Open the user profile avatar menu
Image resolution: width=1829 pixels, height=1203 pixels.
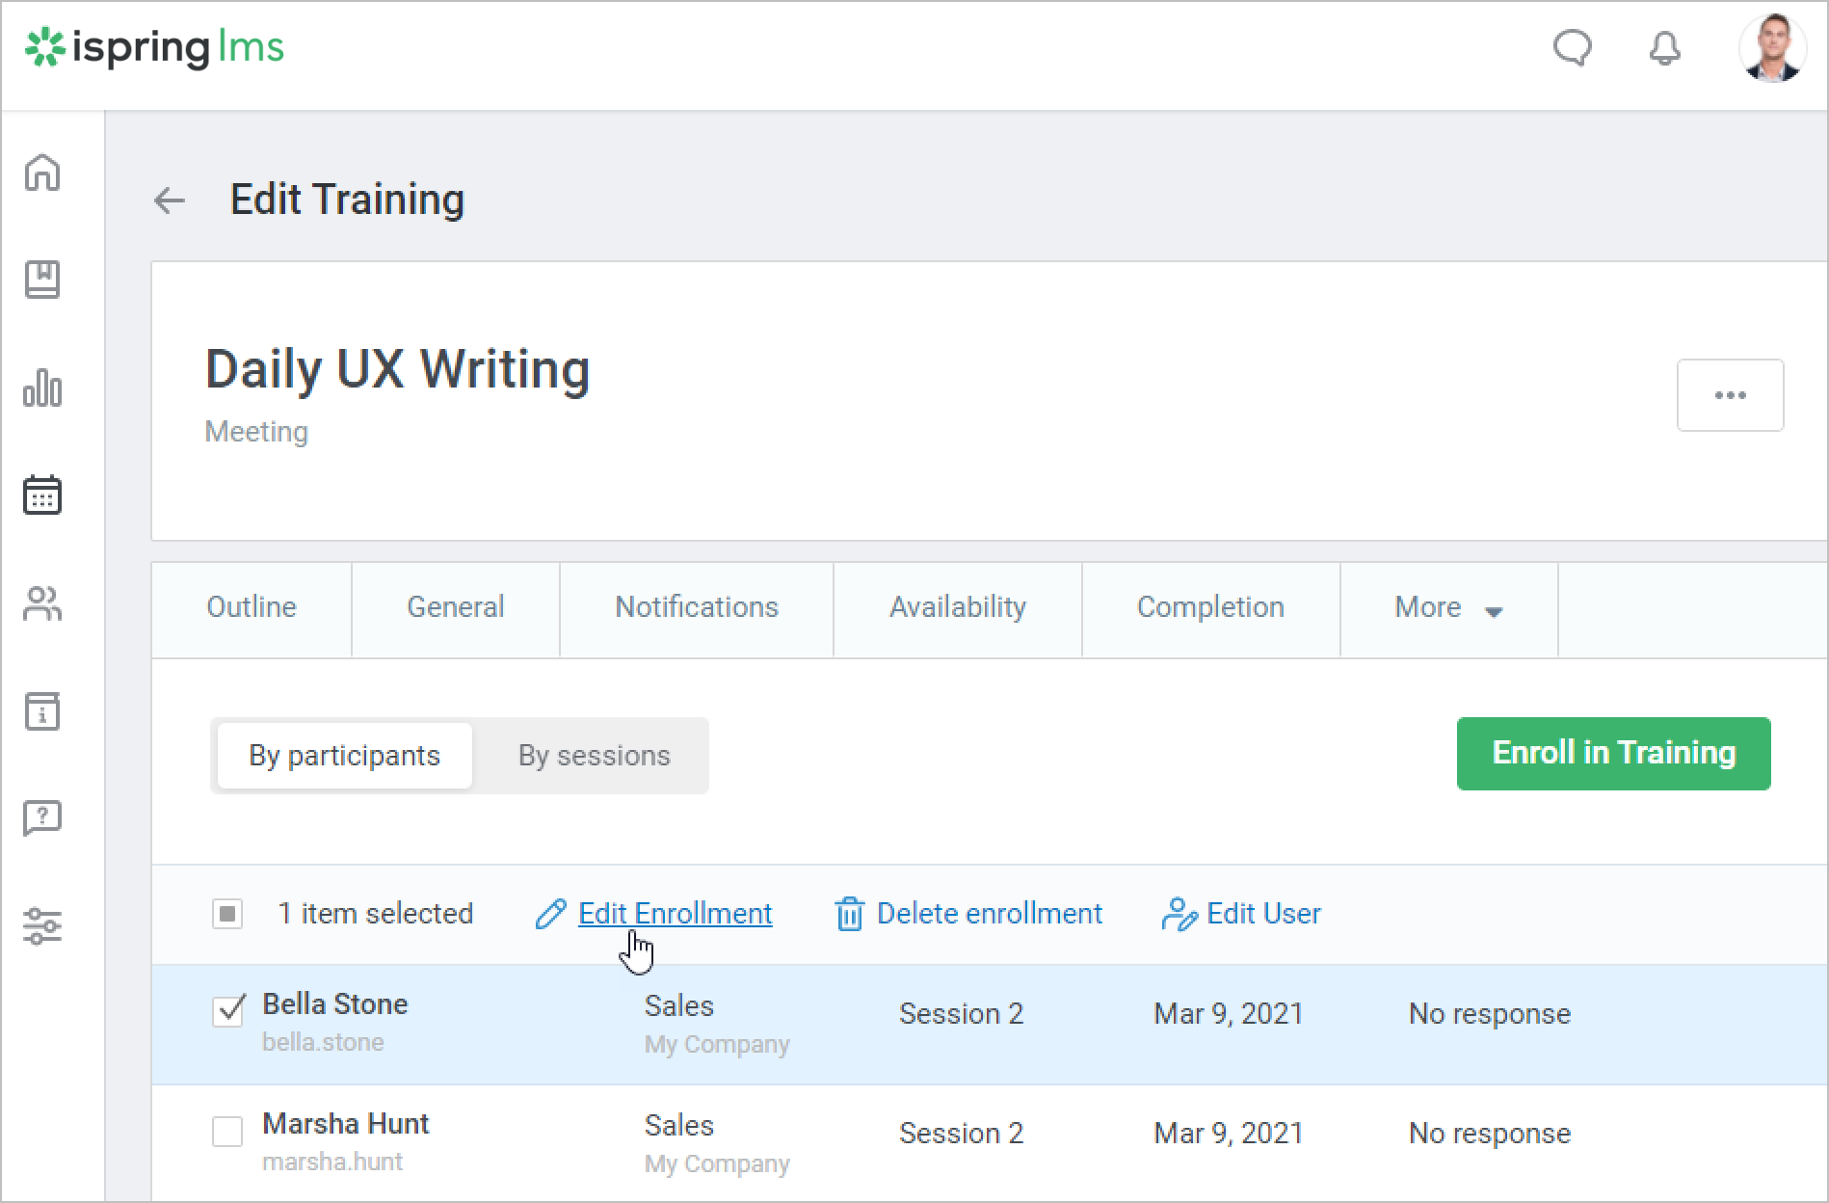click(x=1771, y=48)
